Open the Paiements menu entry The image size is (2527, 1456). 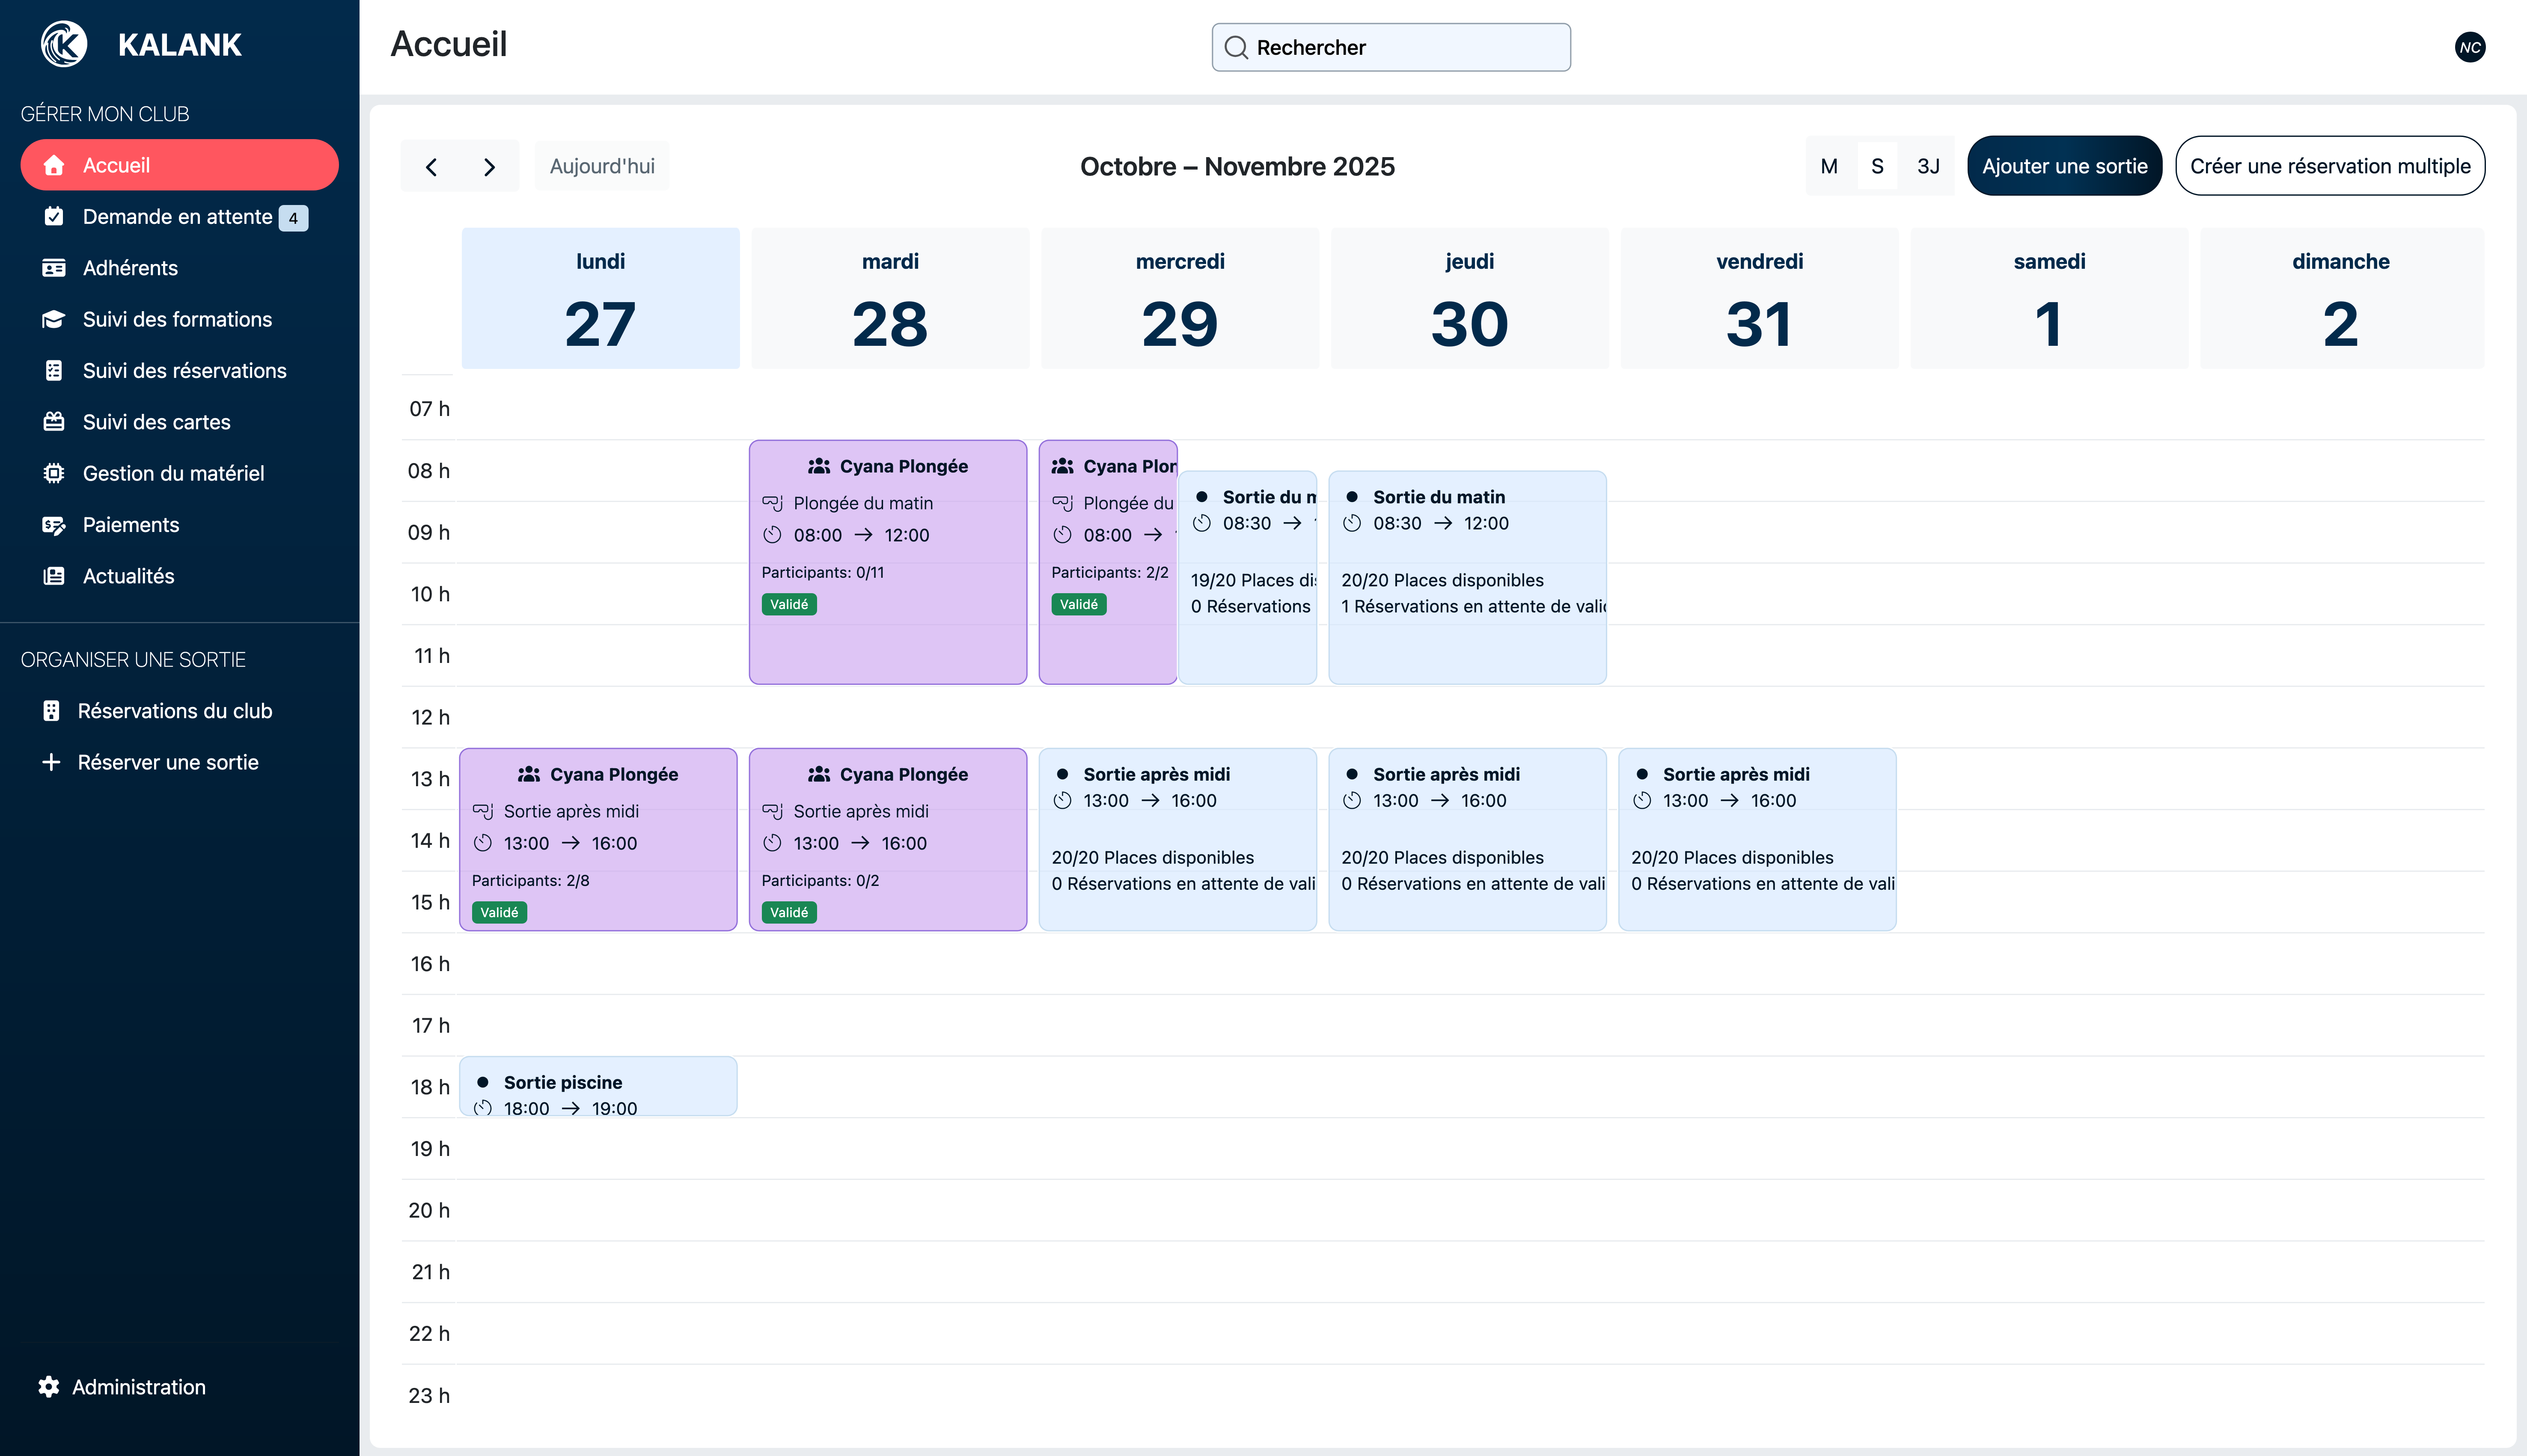(x=180, y=525)
